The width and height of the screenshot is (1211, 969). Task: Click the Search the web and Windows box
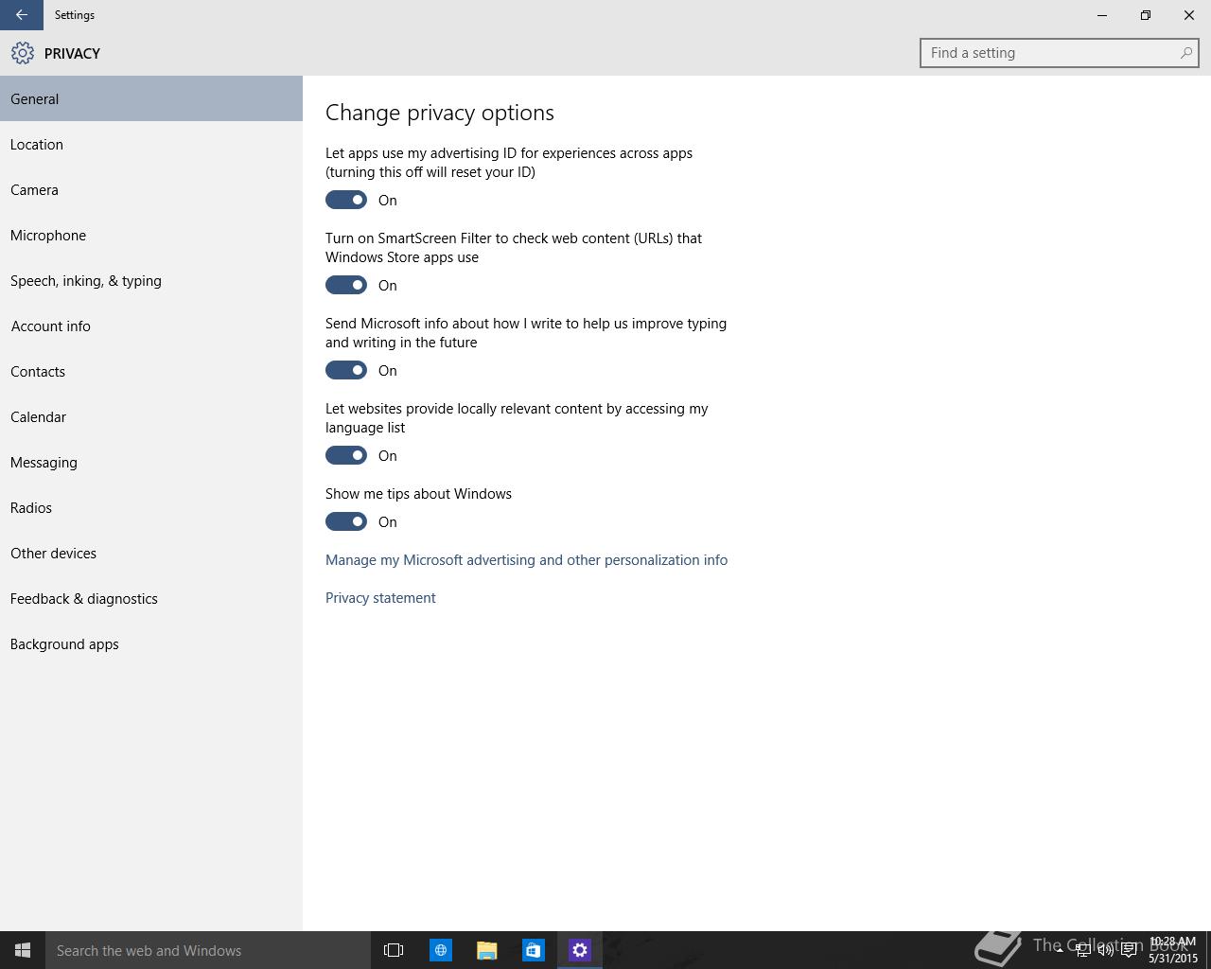click(208, 950)
